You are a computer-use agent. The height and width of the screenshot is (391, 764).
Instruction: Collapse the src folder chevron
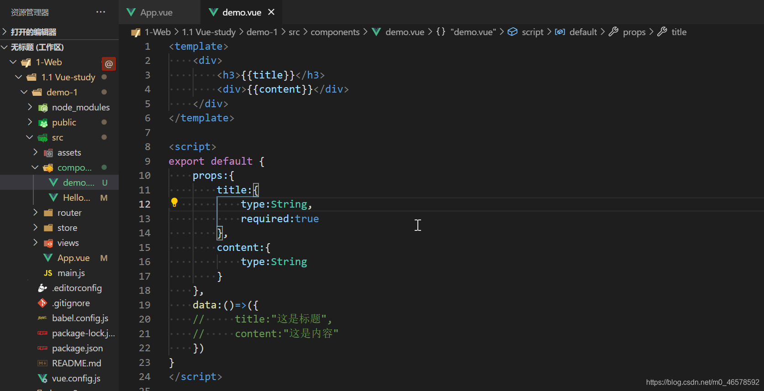(x=29, y=137)
